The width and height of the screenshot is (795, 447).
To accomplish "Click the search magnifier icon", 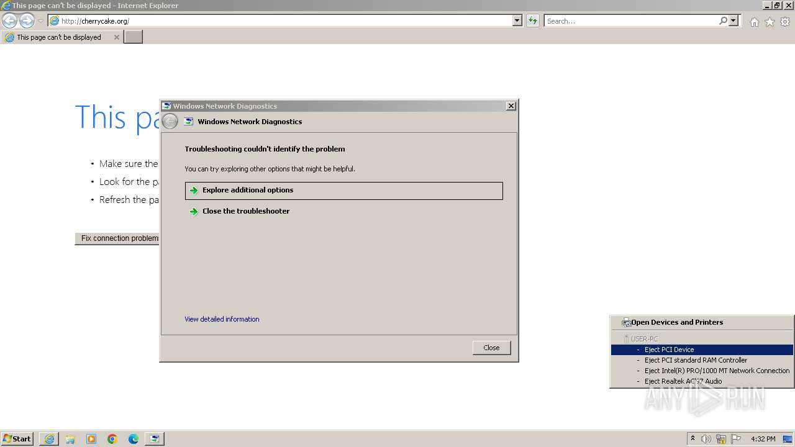I will point(723,21).
